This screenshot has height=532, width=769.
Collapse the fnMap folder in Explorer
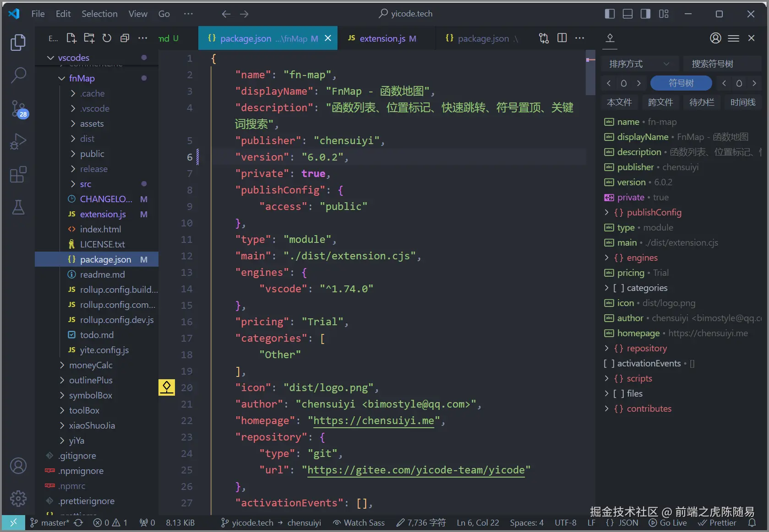point(60,78)
